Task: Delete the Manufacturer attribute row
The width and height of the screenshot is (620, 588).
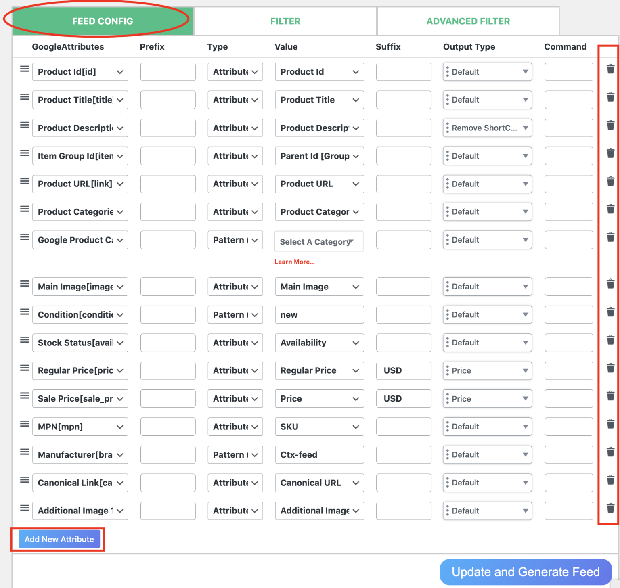Action: point(610,452)
